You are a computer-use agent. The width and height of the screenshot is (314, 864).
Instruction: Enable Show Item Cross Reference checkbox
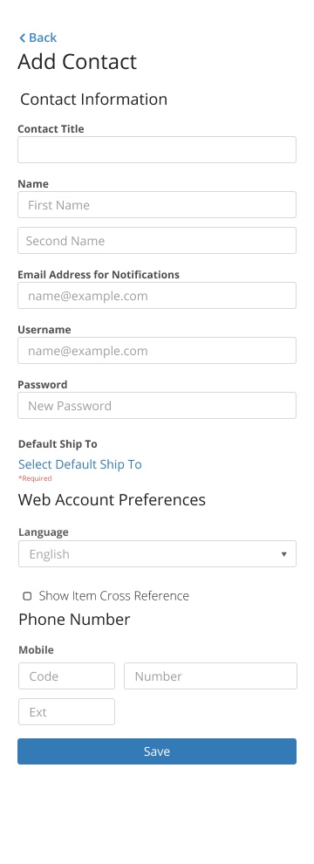point(27,596)
